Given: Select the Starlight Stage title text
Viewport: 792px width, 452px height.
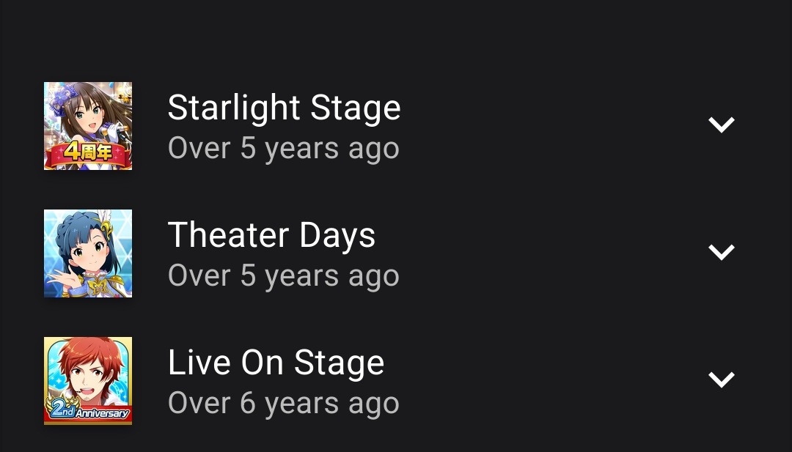Looking at the screenshot, I should click(284, 108).
